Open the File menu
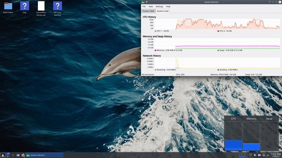Viewport: 282px width, 158px height. tap(144, 7)
